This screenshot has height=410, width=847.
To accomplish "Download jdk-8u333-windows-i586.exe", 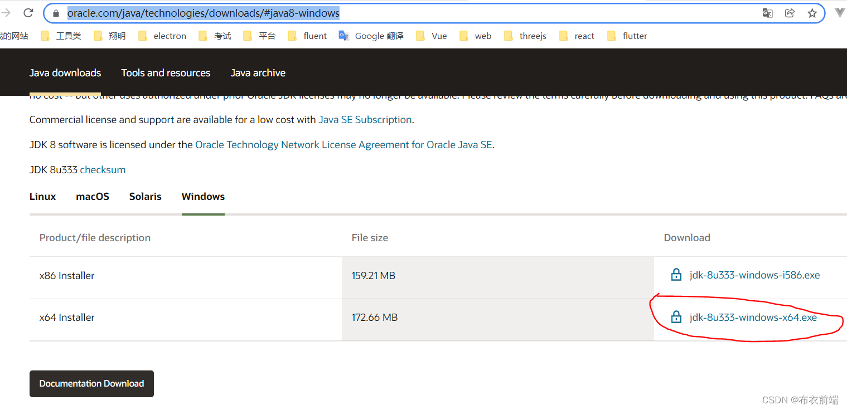I will click(x=754, y=275).
